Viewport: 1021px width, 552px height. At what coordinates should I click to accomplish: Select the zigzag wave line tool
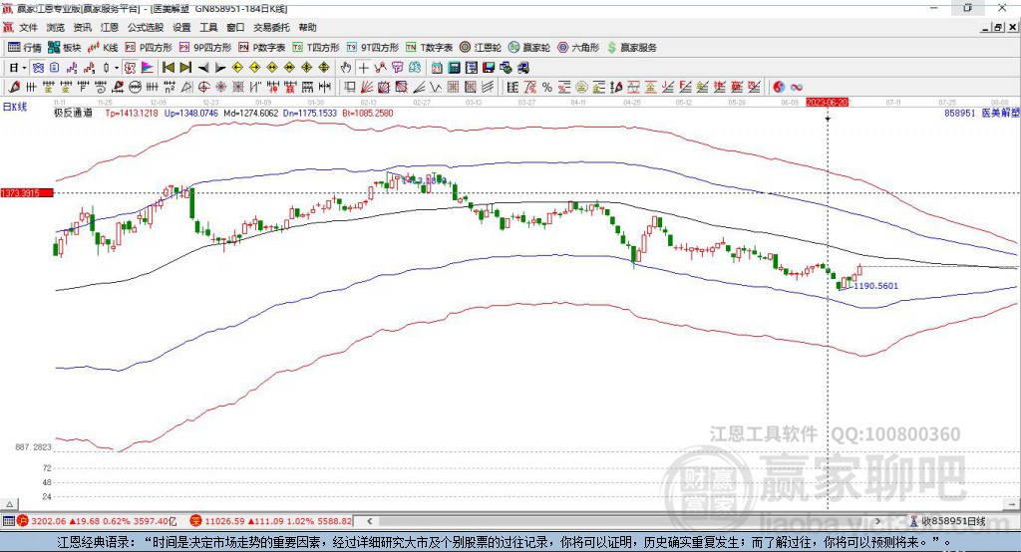coord(436,87)
